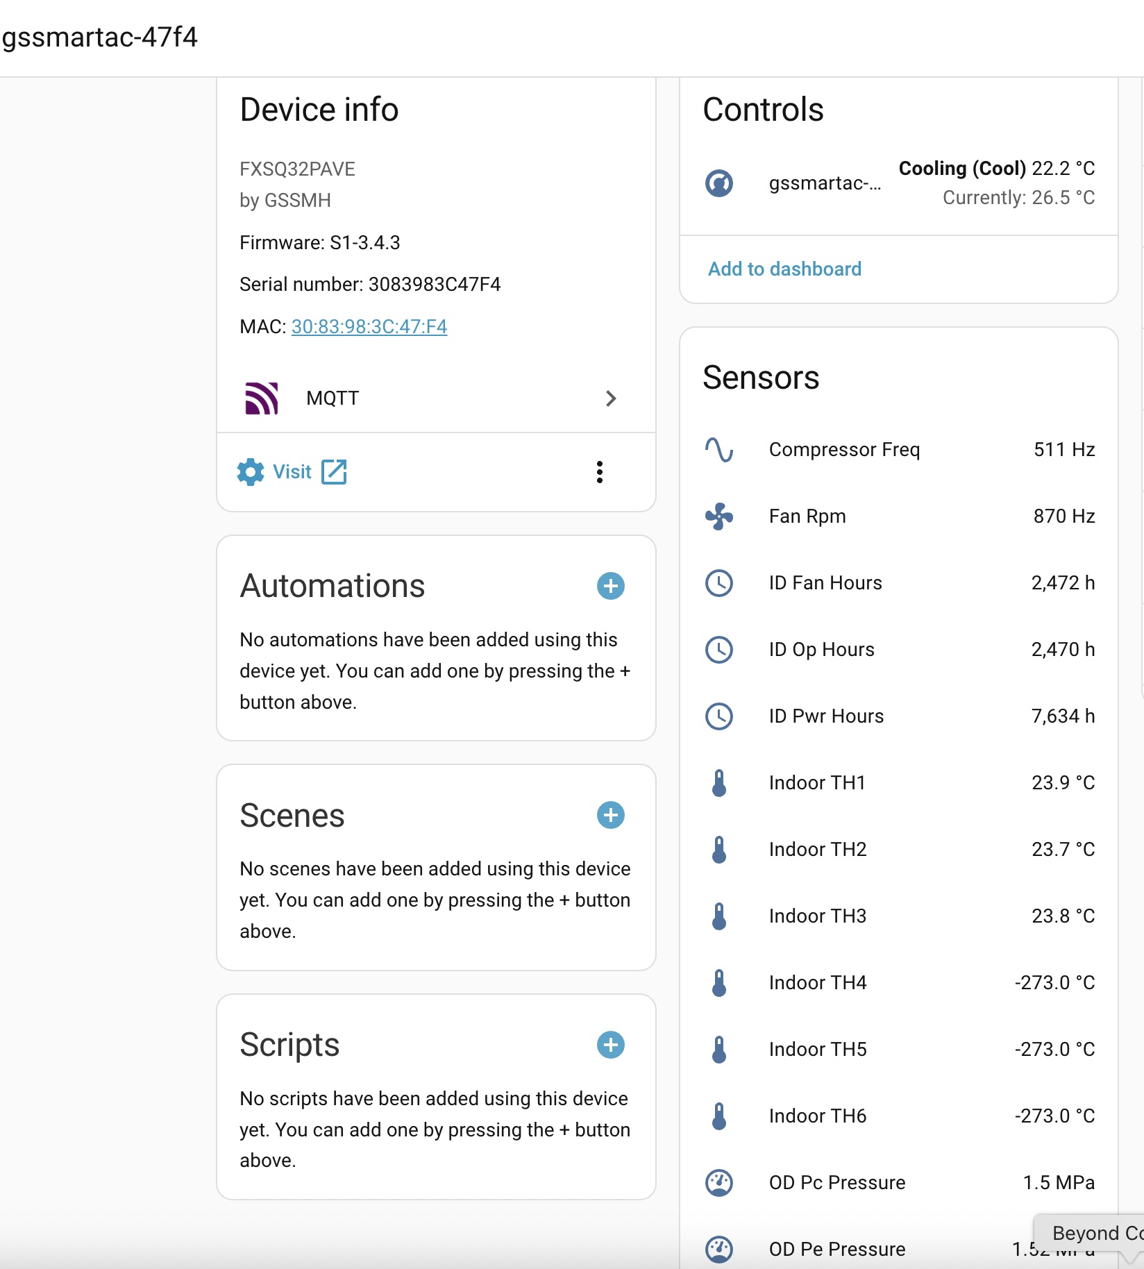
Task: Click the Indoor TH1 thermometer icon
Action: click(719, 783)
